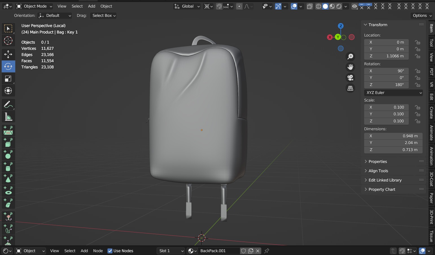Pin the shader editor material
The image size is (435, 255).
266,251
